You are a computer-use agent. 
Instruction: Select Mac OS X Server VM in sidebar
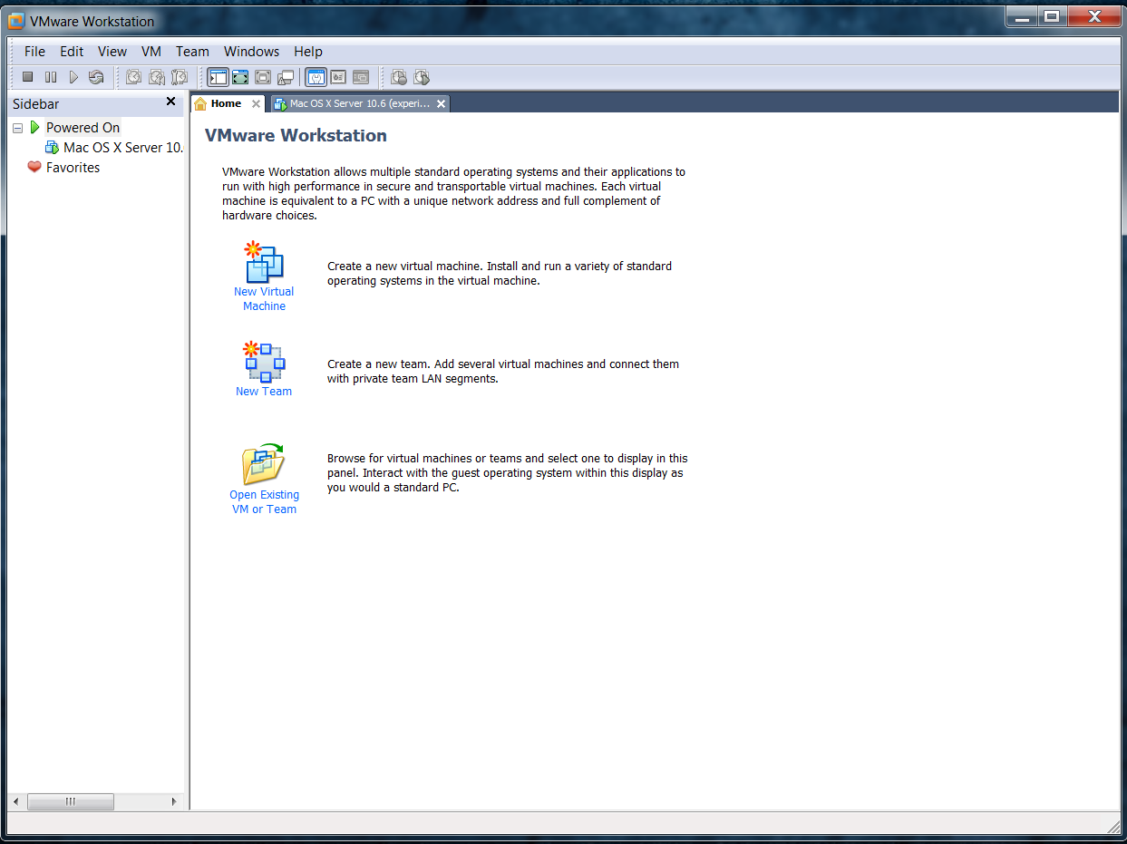coord(123,148)
